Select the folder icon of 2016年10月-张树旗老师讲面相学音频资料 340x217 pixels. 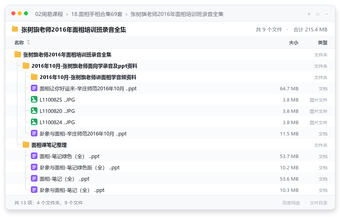34,77
